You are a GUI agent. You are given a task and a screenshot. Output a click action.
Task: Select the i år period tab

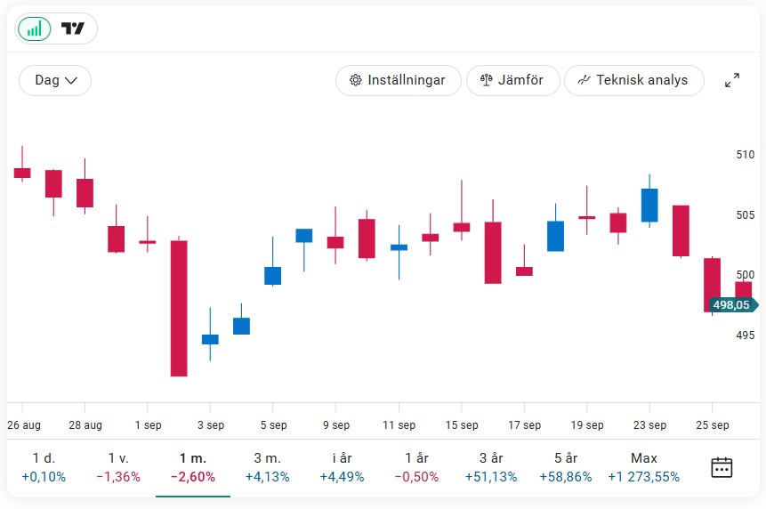342,467
